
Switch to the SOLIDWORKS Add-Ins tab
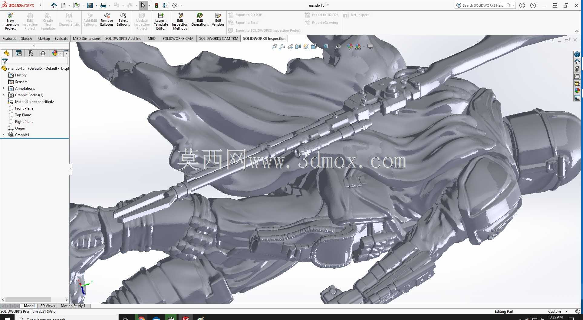click(x=123, y=39)
